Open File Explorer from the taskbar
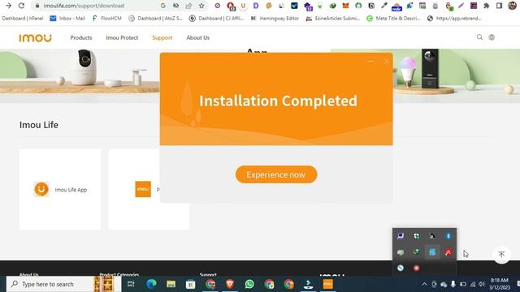 171,284
